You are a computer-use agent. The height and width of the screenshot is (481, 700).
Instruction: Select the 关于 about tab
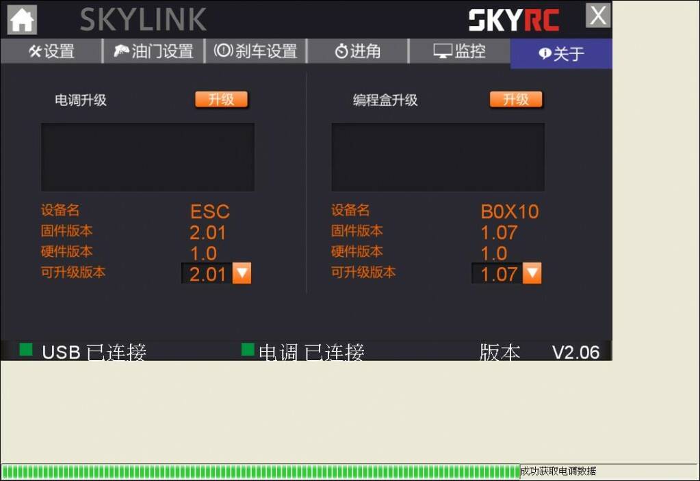tap(561, 53)
